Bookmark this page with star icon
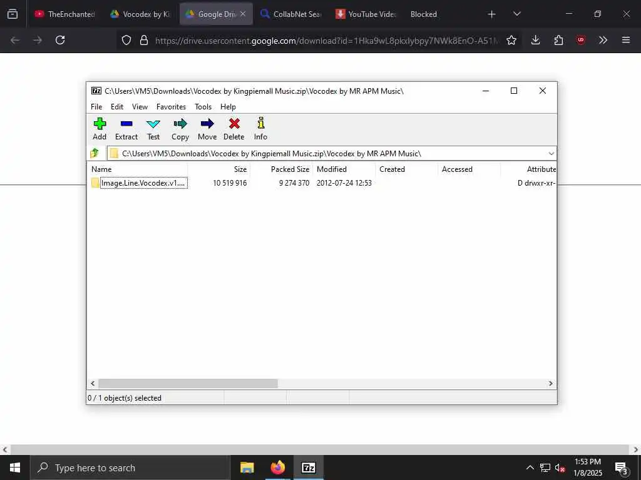Screen dimensions: 641x480 click(x=511, y=40)
